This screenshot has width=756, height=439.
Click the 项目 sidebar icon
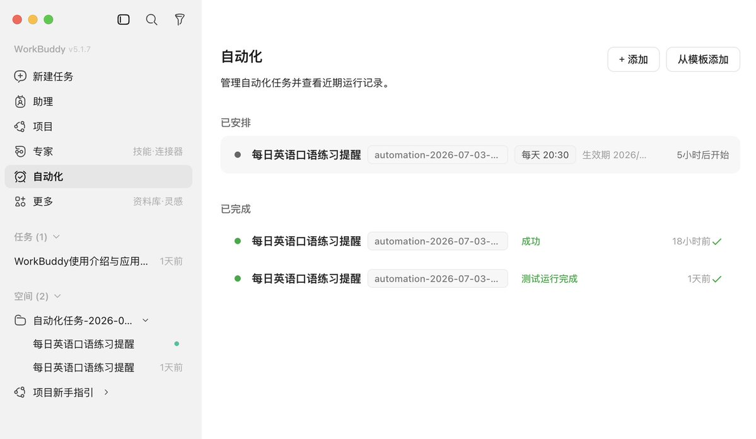20,127
